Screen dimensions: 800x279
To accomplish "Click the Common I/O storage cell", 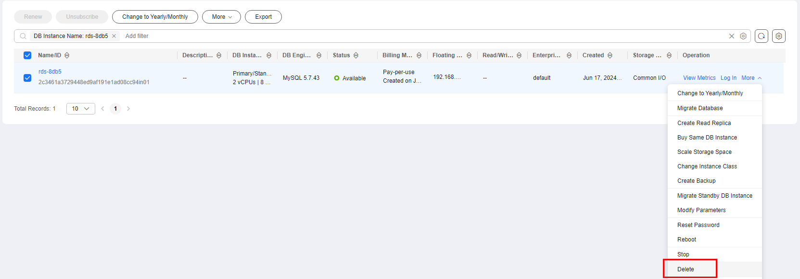I will click(649, 78).
